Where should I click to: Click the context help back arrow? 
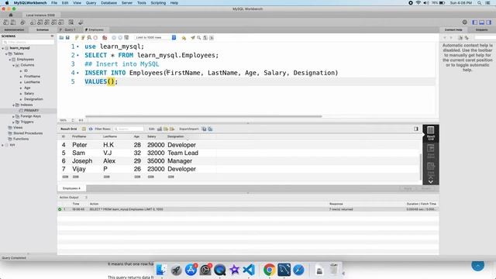coord(444,38)
